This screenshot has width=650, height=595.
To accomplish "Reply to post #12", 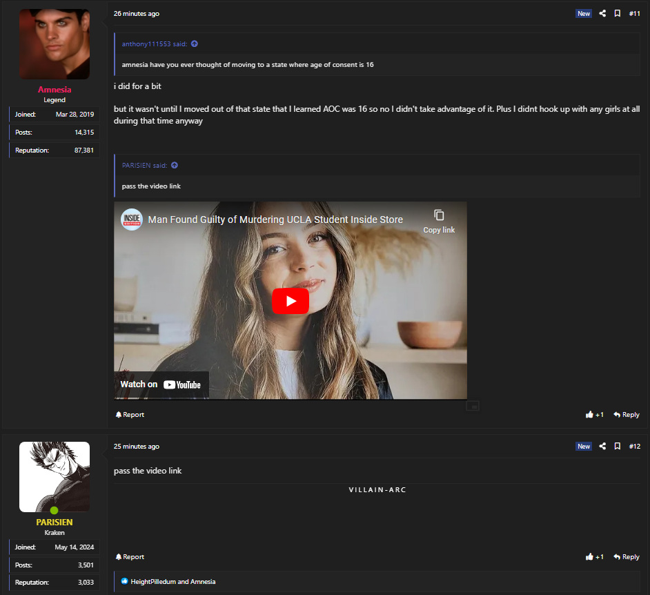I will click(627, 557).
